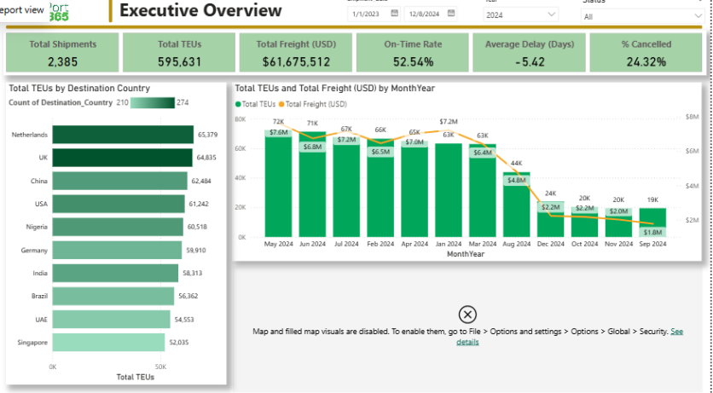
Task: Click the MonthYear axis title
Action: point(466,254)
